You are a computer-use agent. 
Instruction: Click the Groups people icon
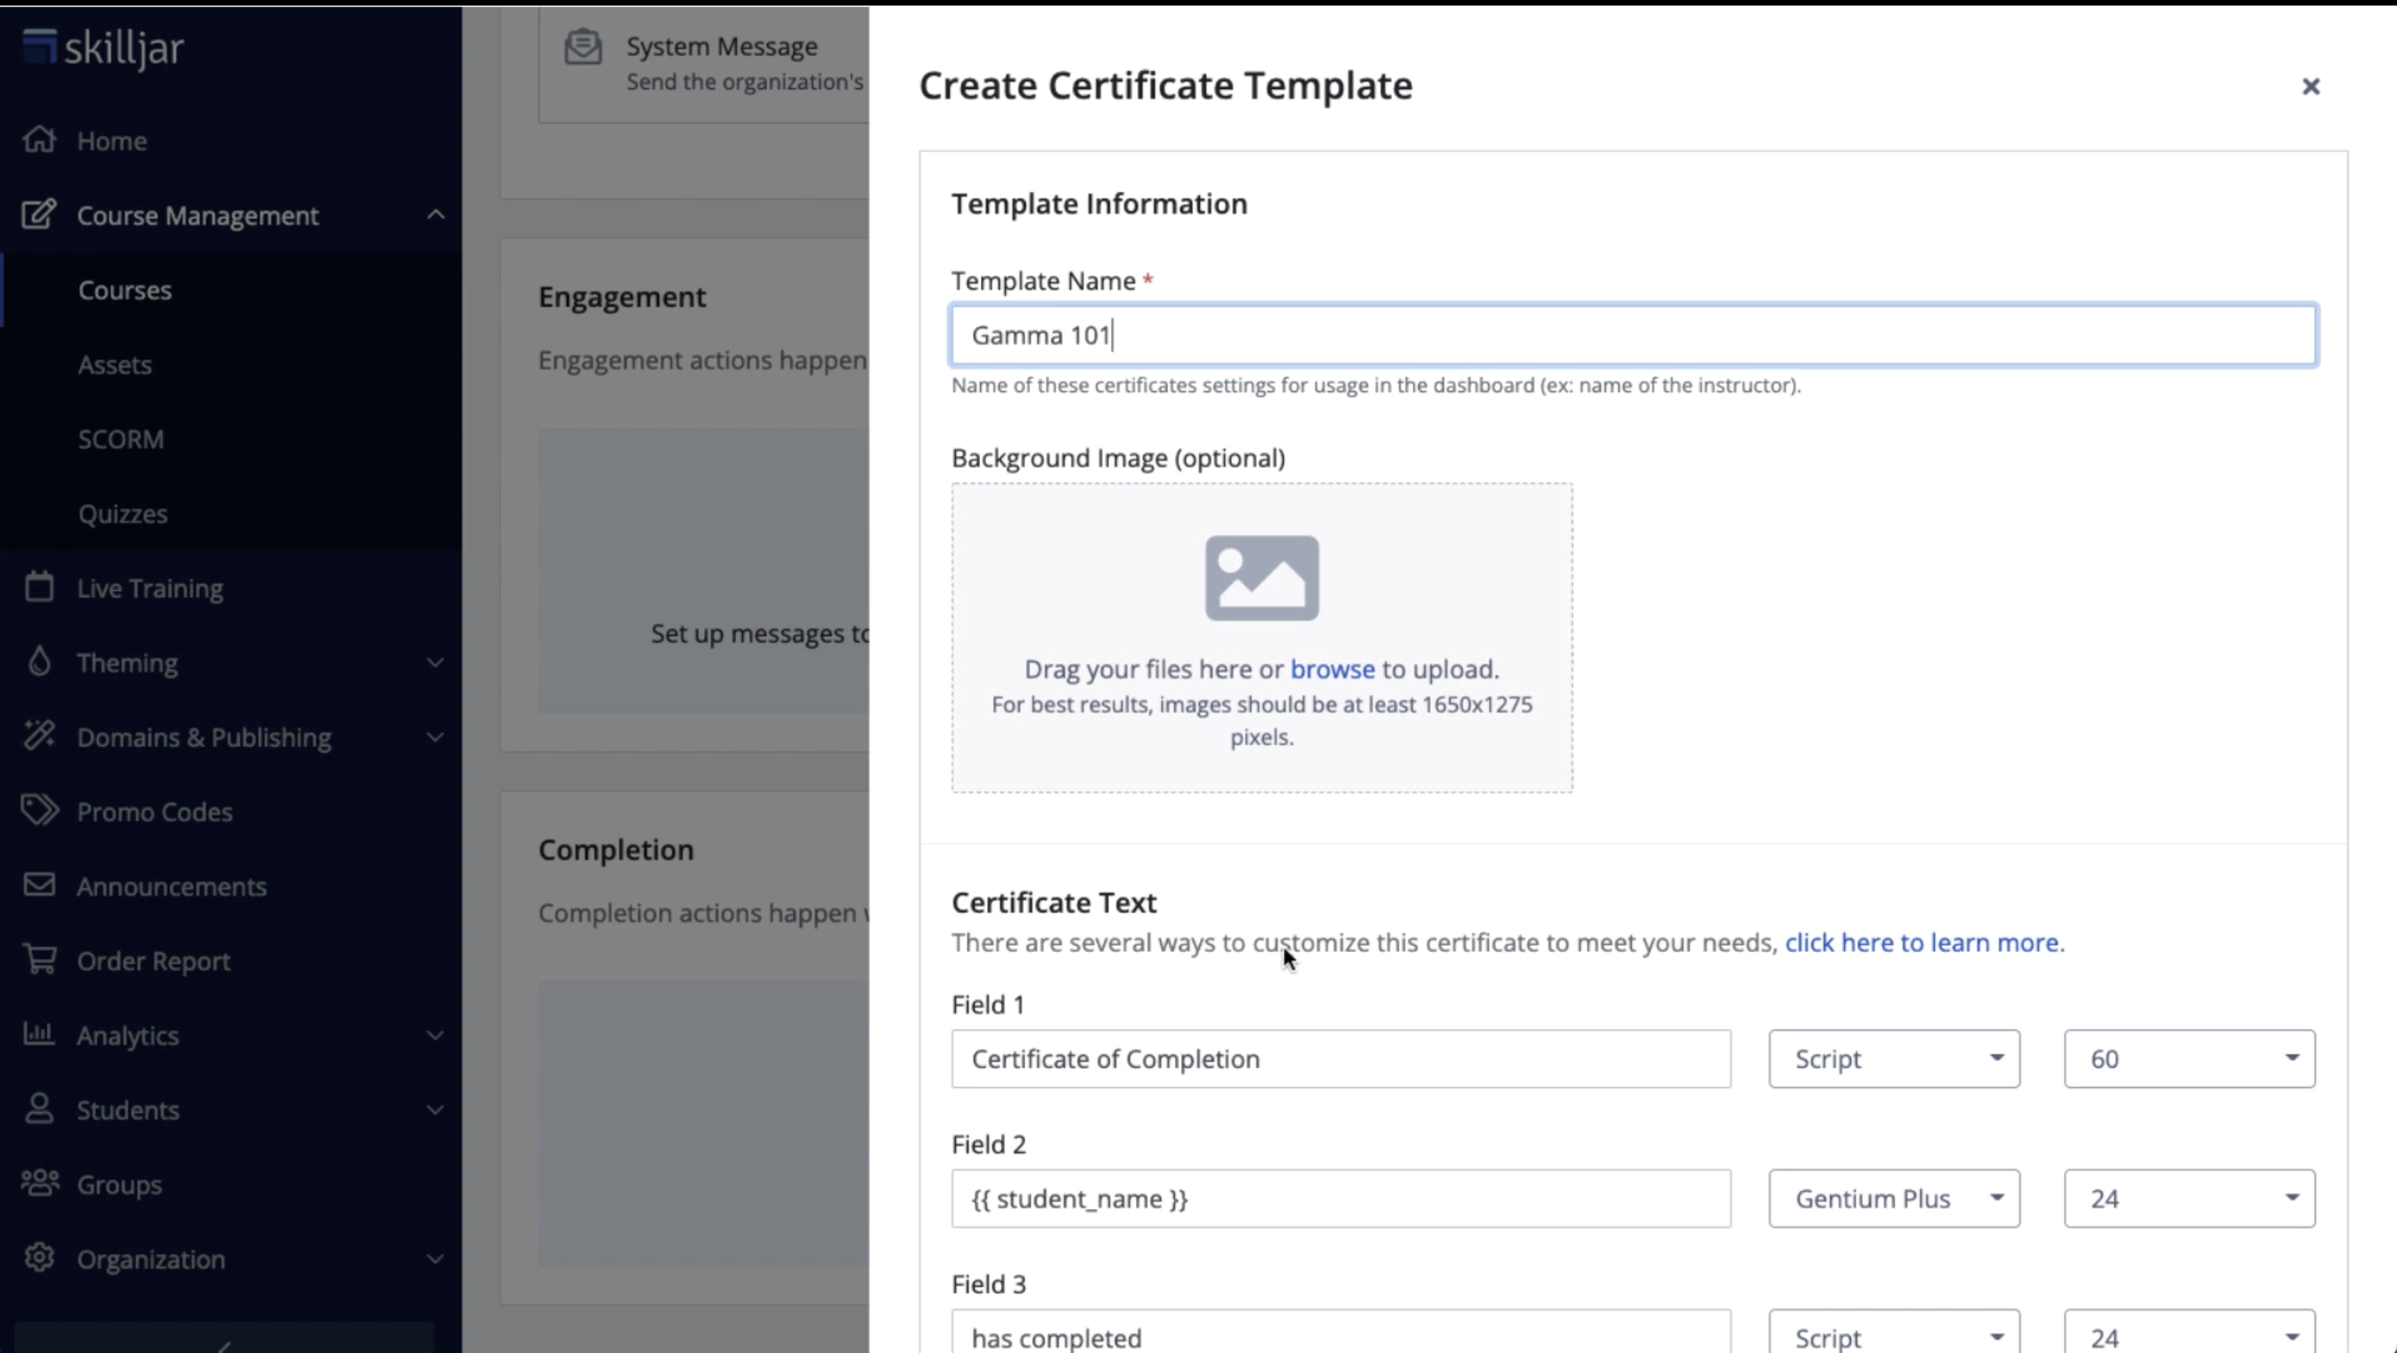[39, 1184]
